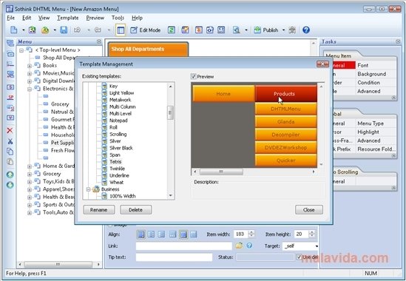Select the left align icon
Viewport: 406px width, 281px height.
pyautogui.click(x=141, y=234)
